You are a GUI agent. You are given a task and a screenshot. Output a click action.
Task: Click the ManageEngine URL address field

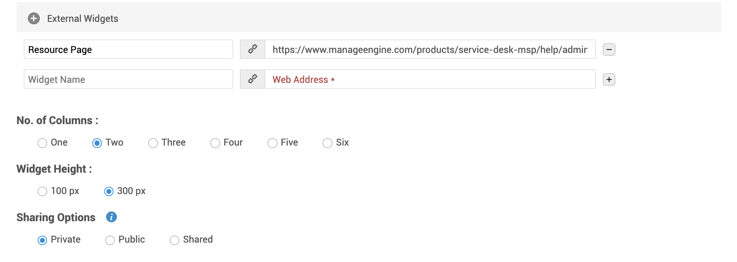pos(430,49)
